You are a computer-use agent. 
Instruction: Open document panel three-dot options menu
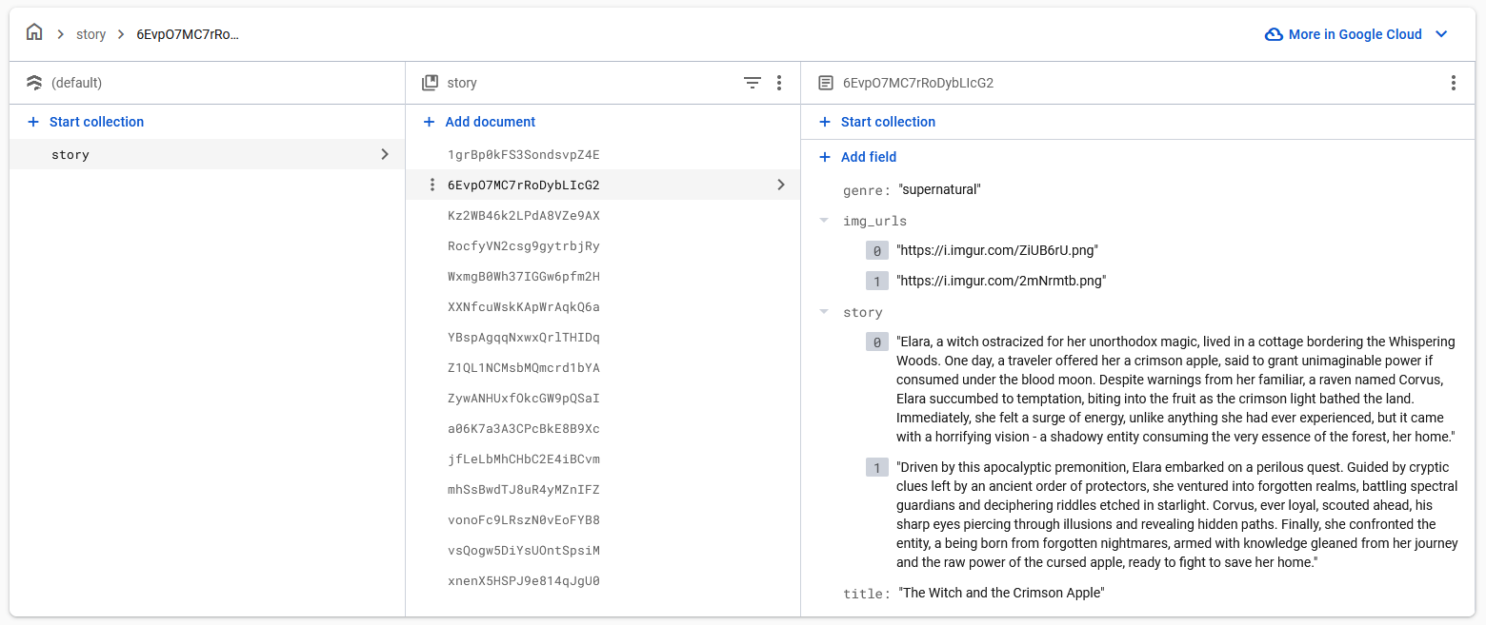(1453, 83)
